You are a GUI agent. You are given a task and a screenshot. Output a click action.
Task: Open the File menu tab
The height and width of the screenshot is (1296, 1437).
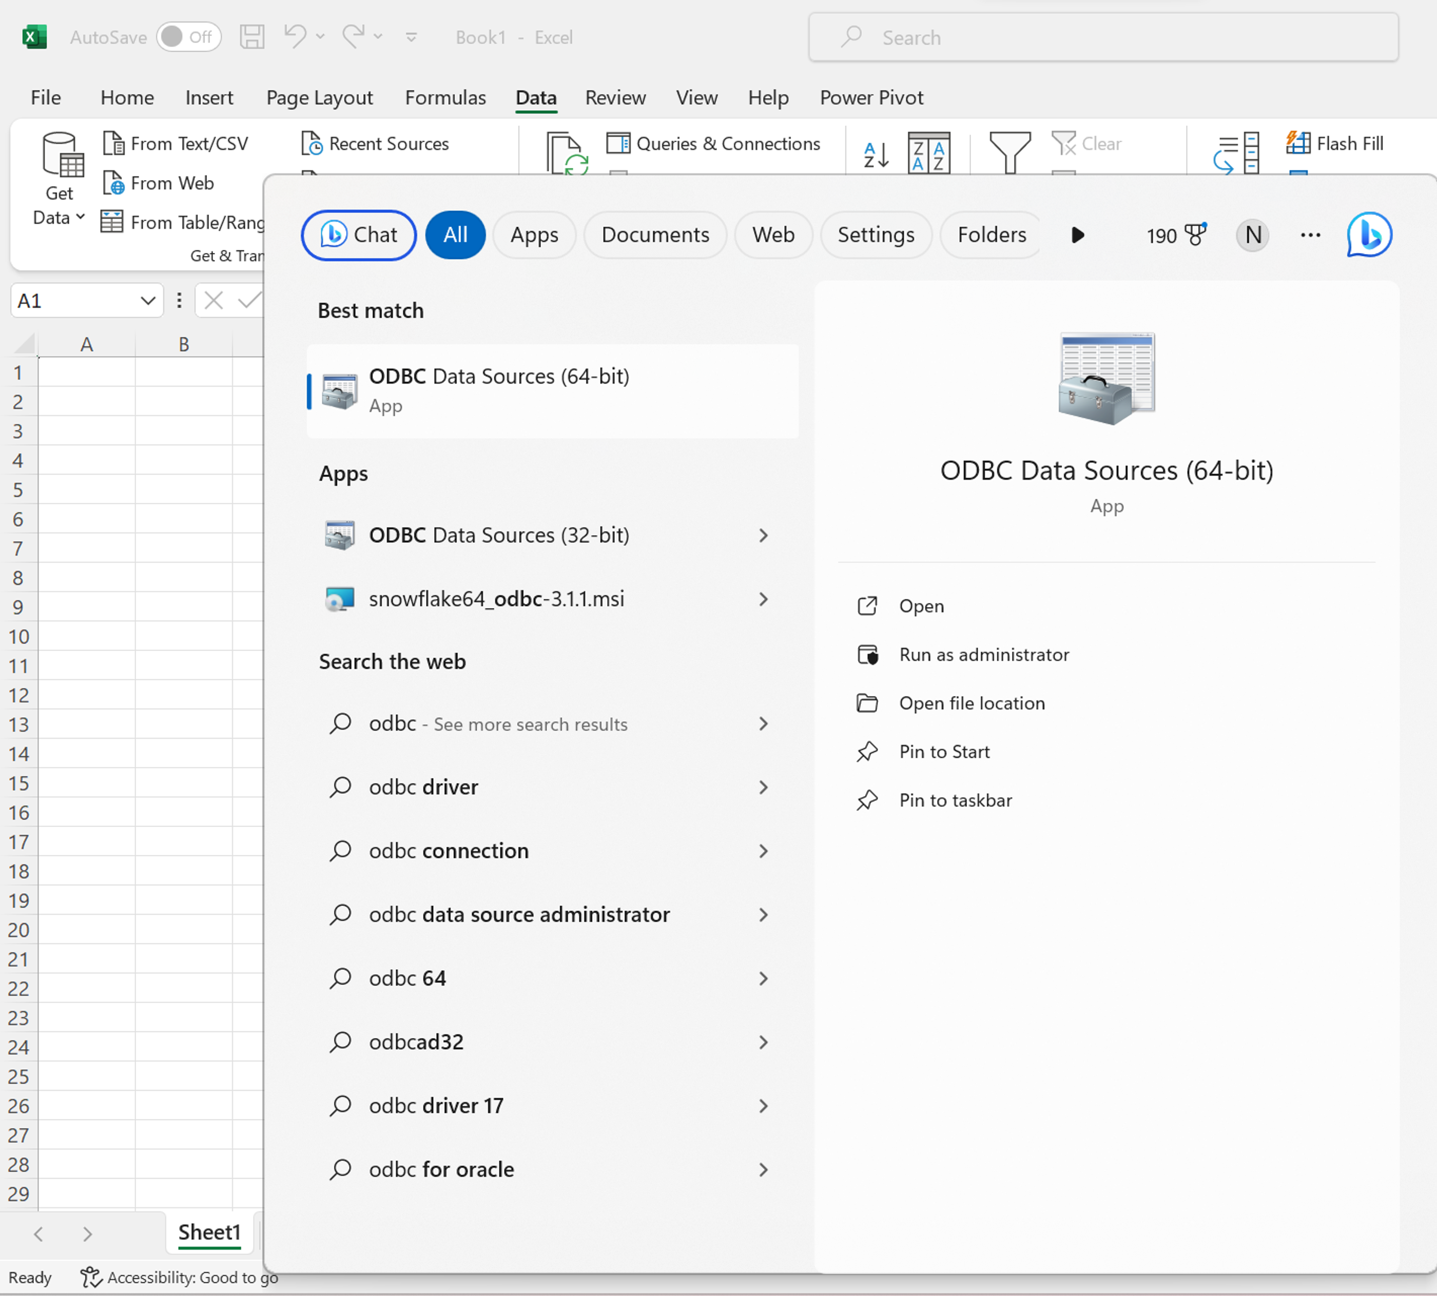46,97
